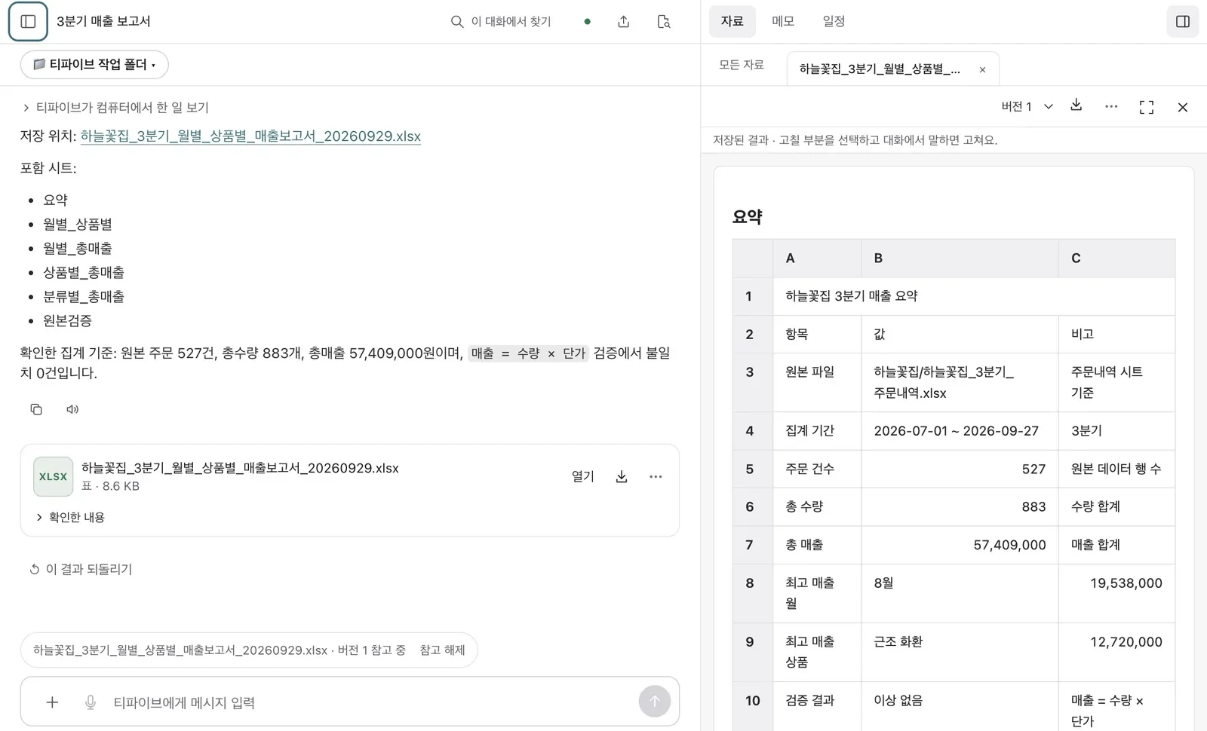Click the 열기 button on attachment

click(x=582, y=476)
